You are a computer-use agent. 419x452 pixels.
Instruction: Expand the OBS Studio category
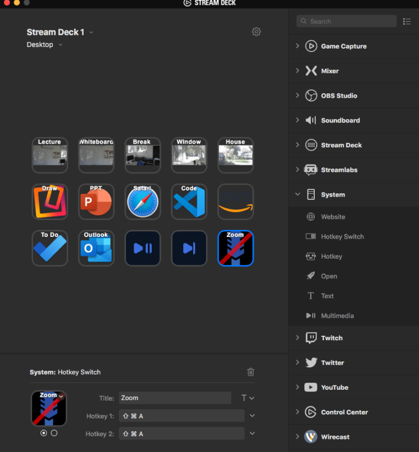(297, 96)
